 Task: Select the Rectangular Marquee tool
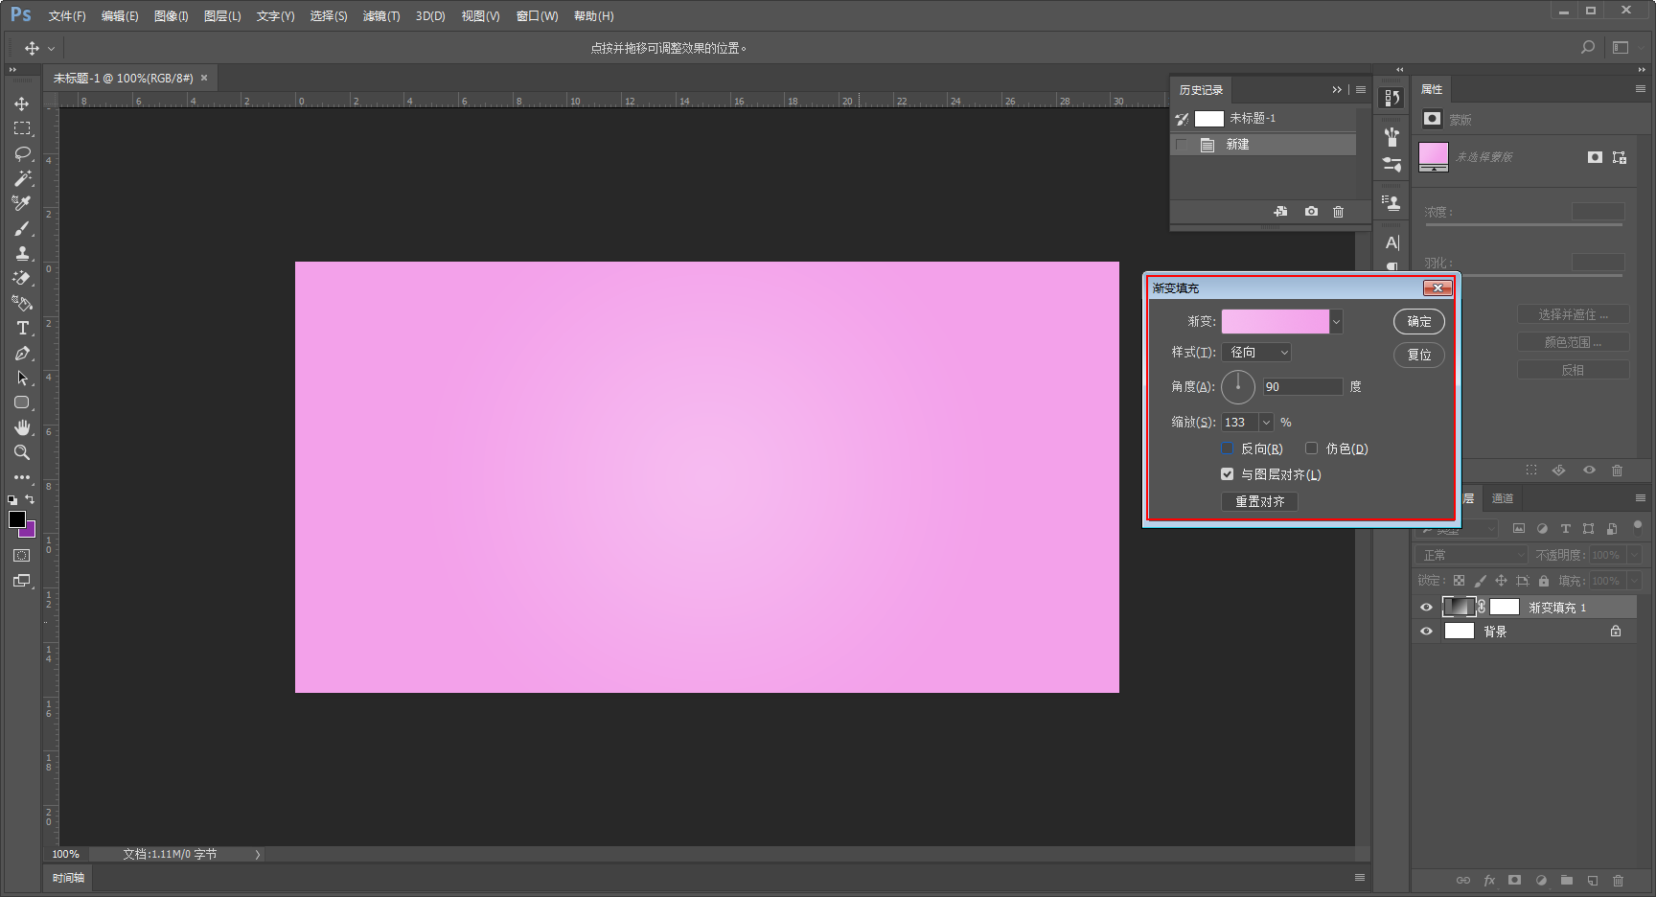click(x=22, y=128)
